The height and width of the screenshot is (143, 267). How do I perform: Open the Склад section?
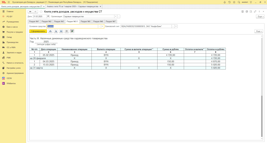[x=13, y=37]
